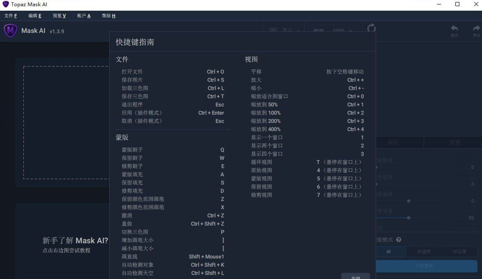Image resolution: width=482 pixels, height=279 pixels.
Task: Open the 缩放 100% zoom dropdown
Action: [x=333, y=30]
